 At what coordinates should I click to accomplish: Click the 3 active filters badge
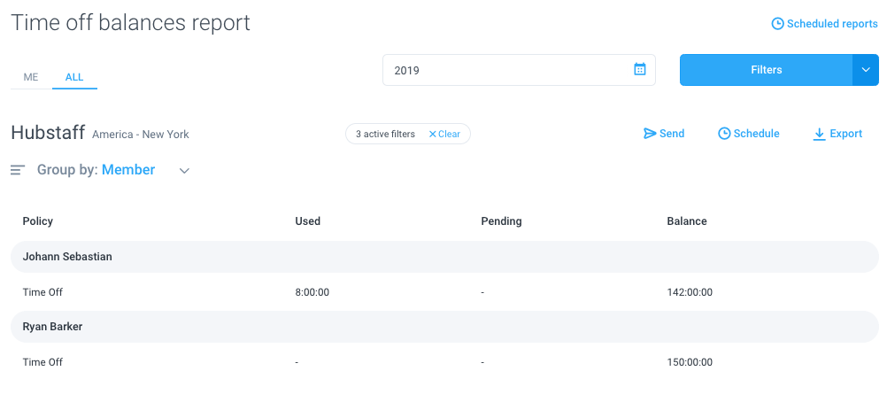385,135
